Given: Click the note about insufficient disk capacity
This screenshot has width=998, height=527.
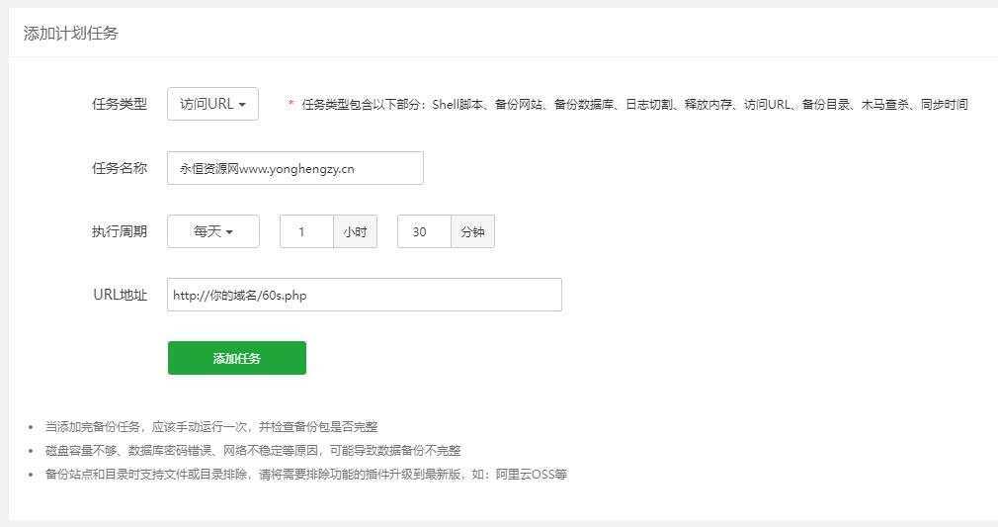Looking at the screenshot, I should pyautogui.click(x=253, y=451).
